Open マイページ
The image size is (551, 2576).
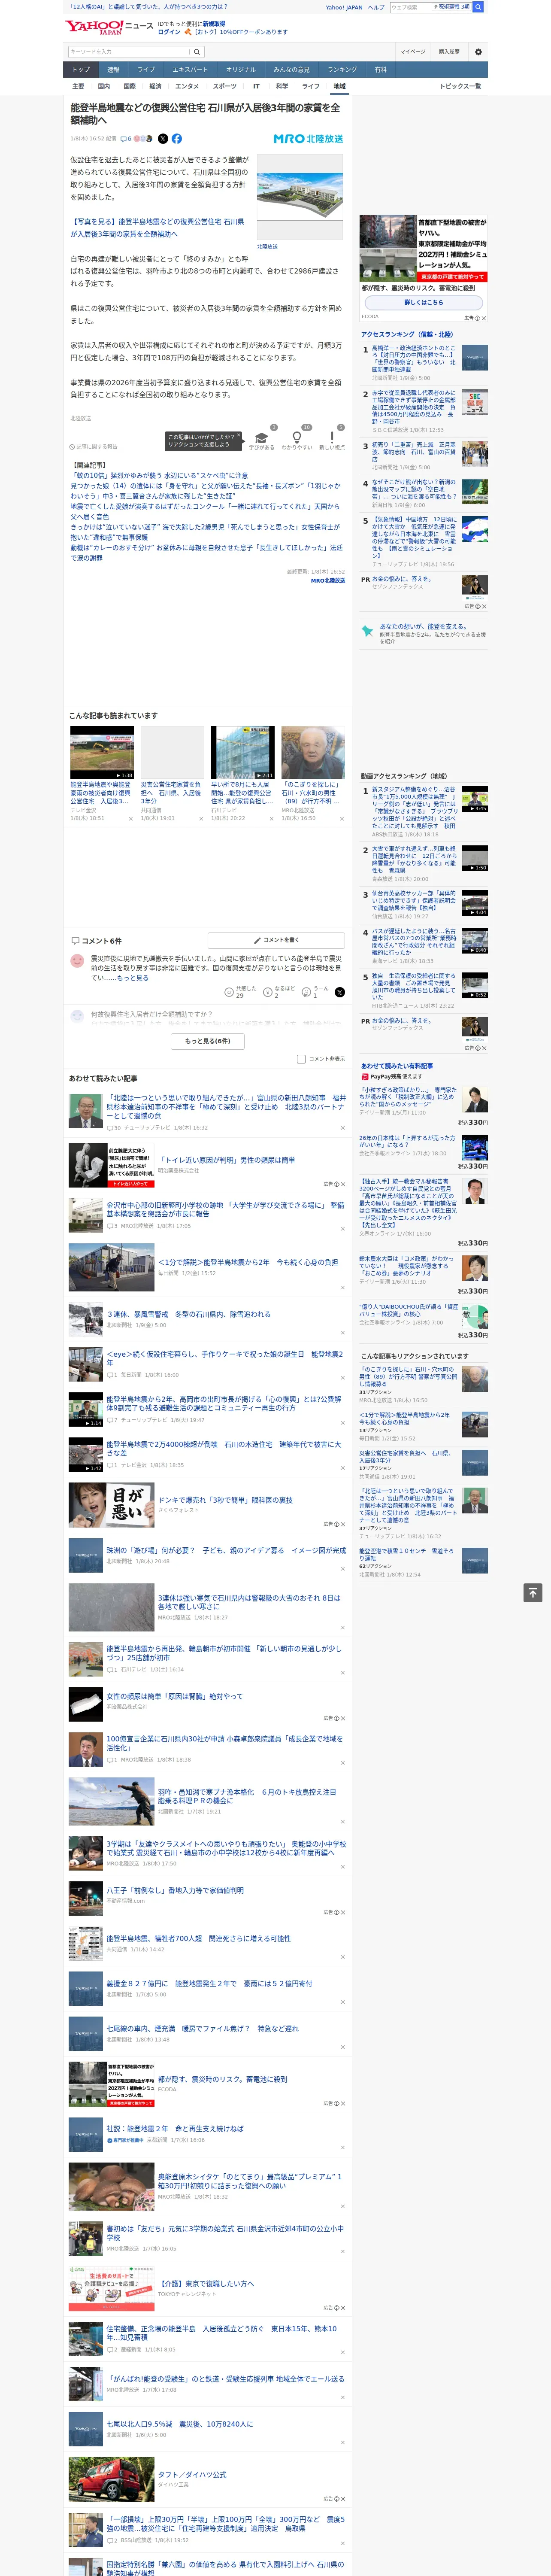[413, 52]
